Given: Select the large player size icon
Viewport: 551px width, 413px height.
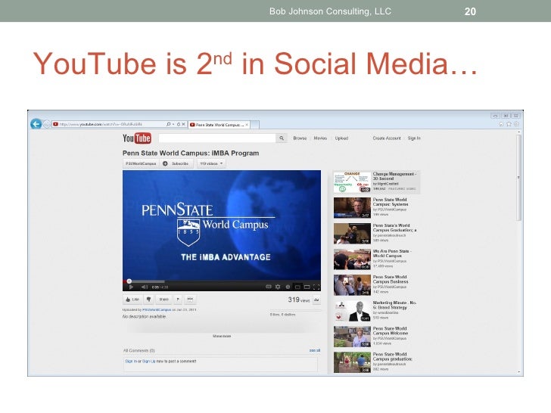Looking at the screenshot, I should coord(307,287).
